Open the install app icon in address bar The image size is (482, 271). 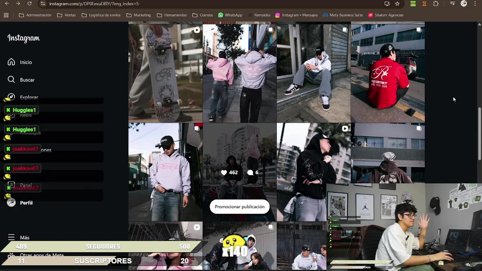point(387,4)
